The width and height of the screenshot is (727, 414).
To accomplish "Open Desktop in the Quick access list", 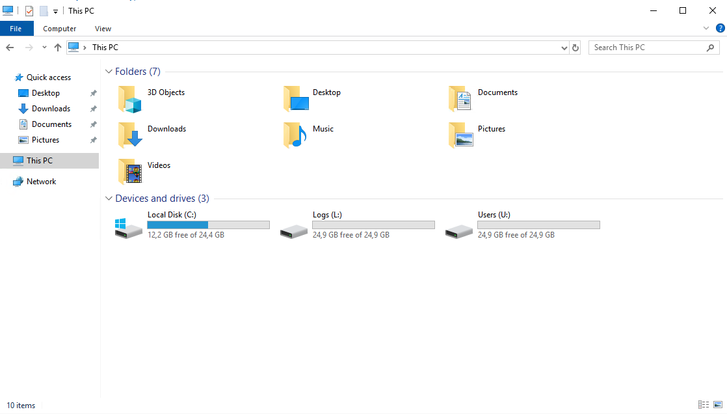I will 46,93.
